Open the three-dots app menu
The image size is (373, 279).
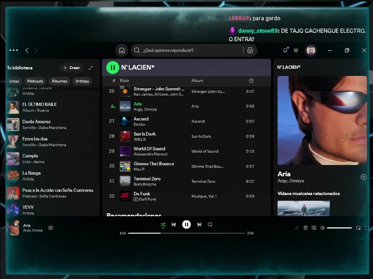coord(14,50)
